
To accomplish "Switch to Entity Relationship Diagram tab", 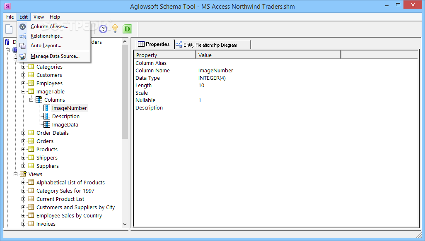I will click(x=212, y=45).
